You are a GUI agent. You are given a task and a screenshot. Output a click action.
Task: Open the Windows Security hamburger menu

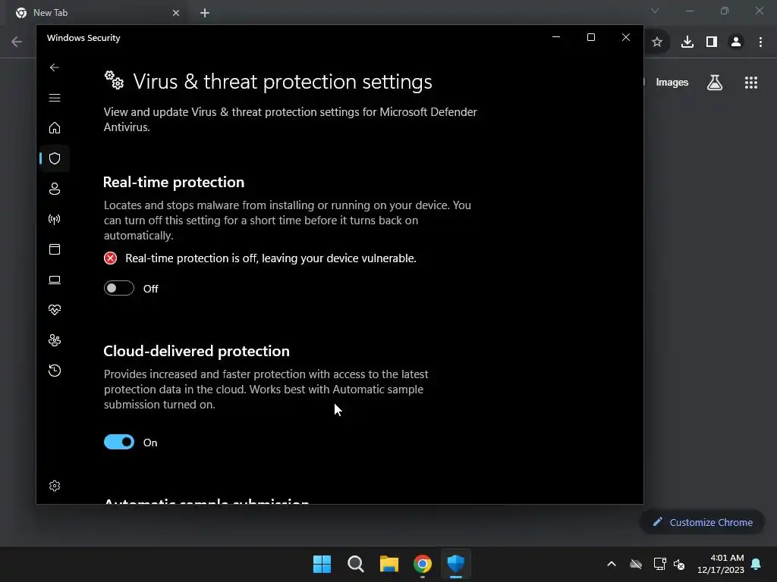pos(55,98)
